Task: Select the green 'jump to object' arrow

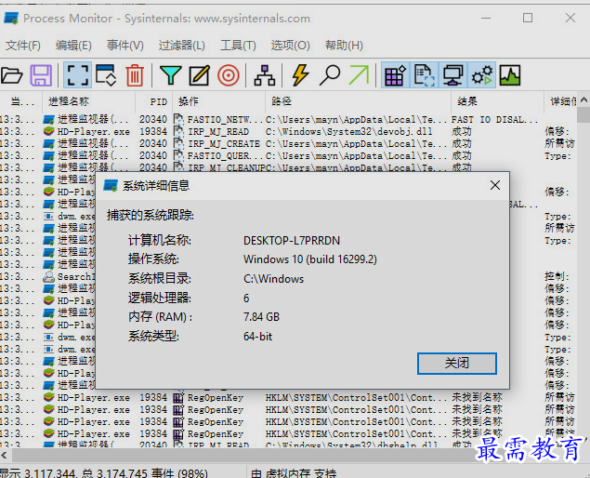Action: 359,75
